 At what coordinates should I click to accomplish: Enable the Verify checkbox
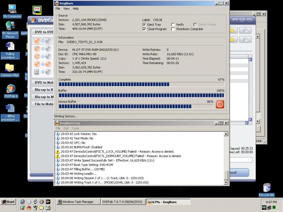[173, 25]
